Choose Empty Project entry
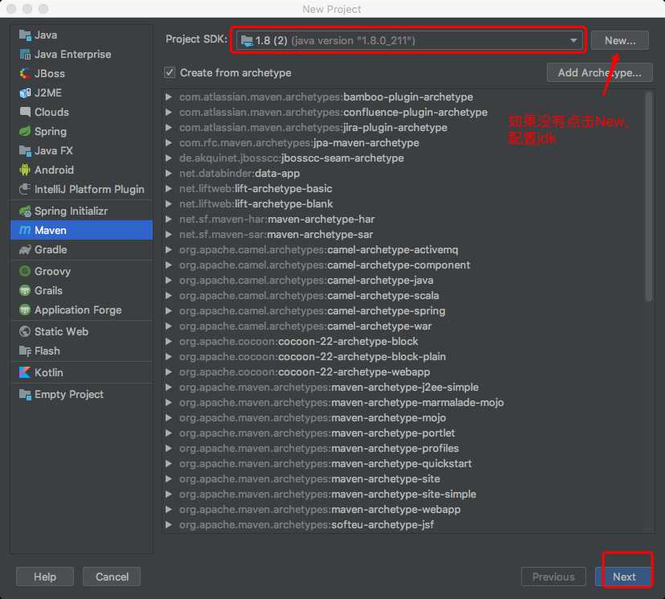 tap(81, 394)
